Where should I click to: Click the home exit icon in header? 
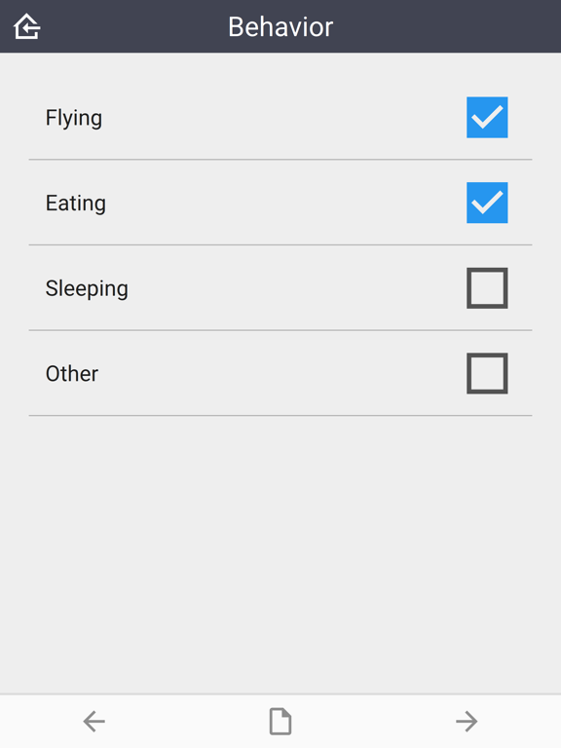click(26, 26)
